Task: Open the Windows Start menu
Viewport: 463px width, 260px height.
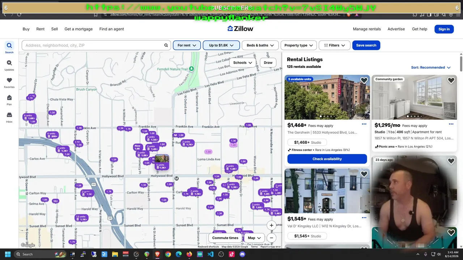Action: coord(8,254)
